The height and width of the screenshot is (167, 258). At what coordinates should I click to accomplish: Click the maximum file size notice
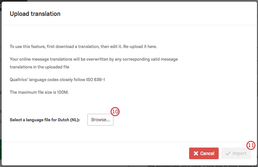(x=39, y=92)
